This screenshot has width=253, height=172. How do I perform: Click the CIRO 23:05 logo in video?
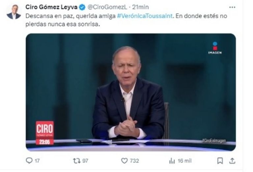[45, 133]
